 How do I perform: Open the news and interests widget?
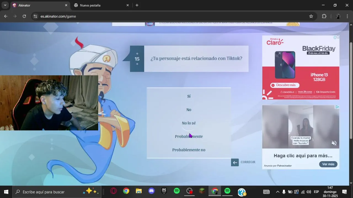(266, 192)
